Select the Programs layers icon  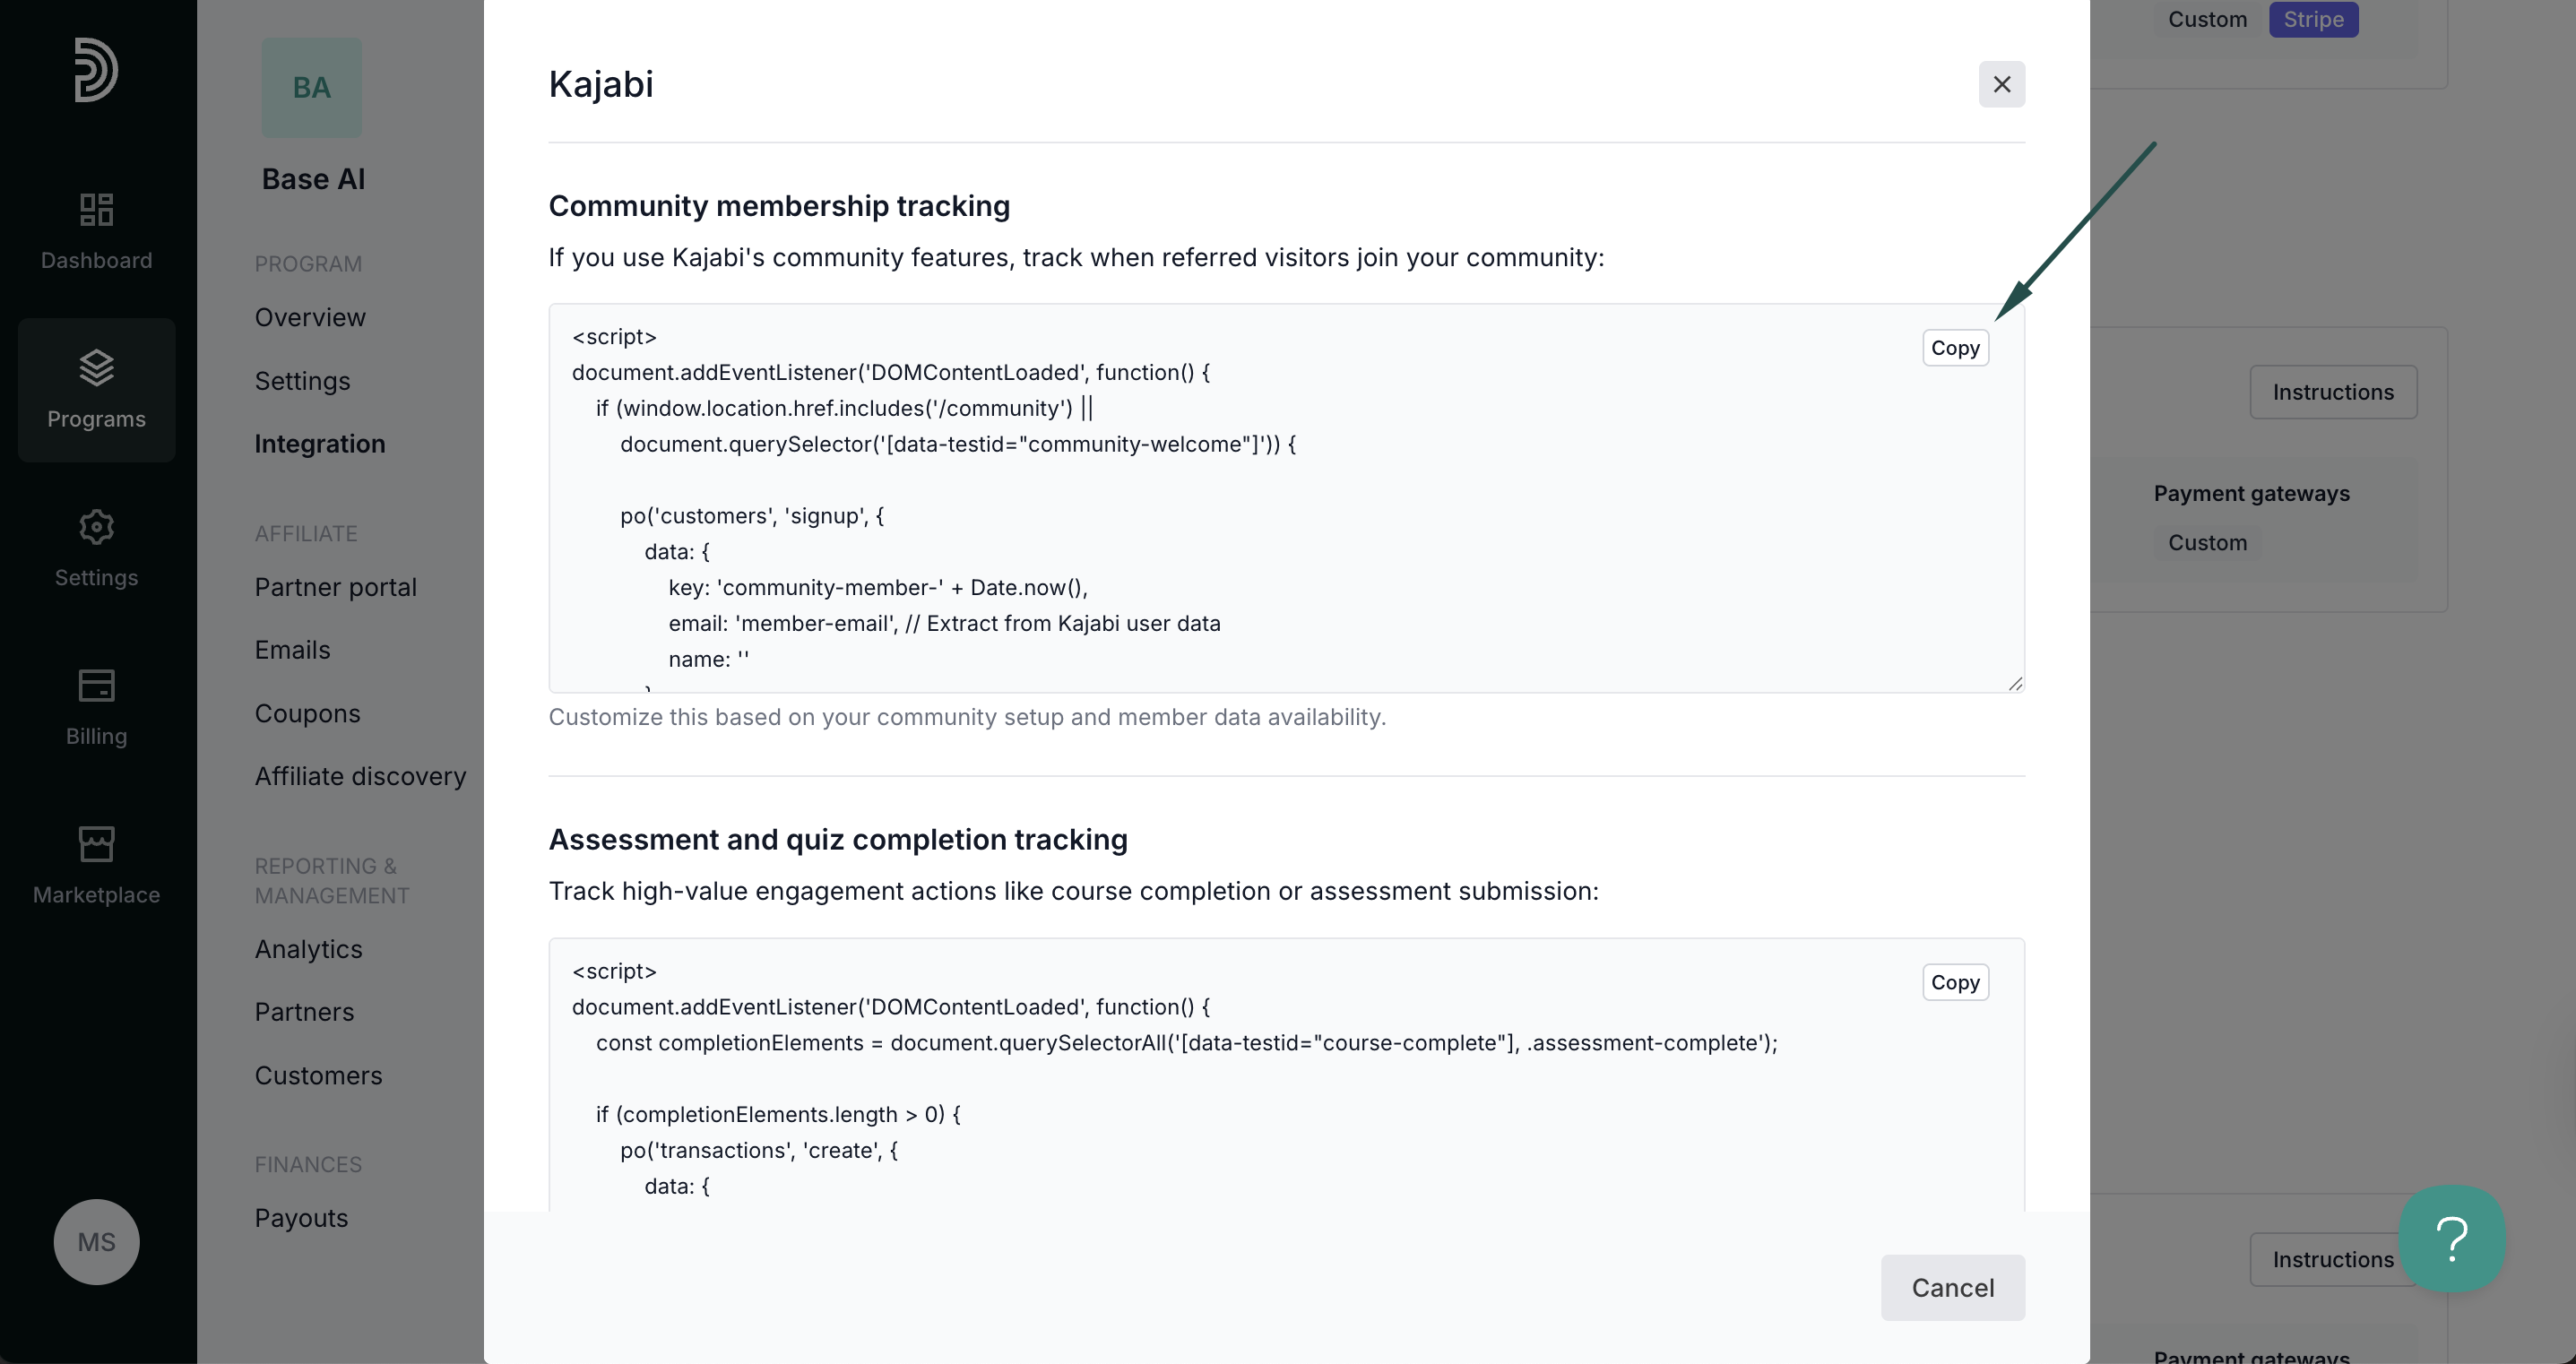(96, 368)
